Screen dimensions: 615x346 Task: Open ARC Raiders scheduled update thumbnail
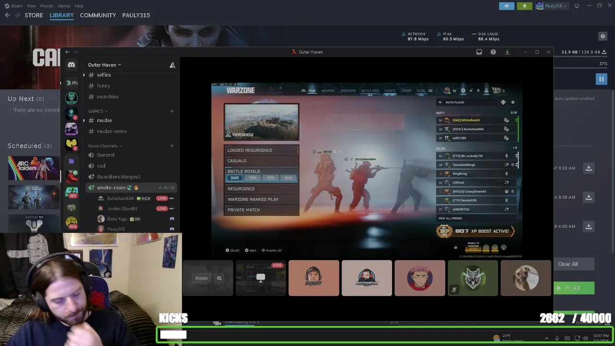(34, 168)
